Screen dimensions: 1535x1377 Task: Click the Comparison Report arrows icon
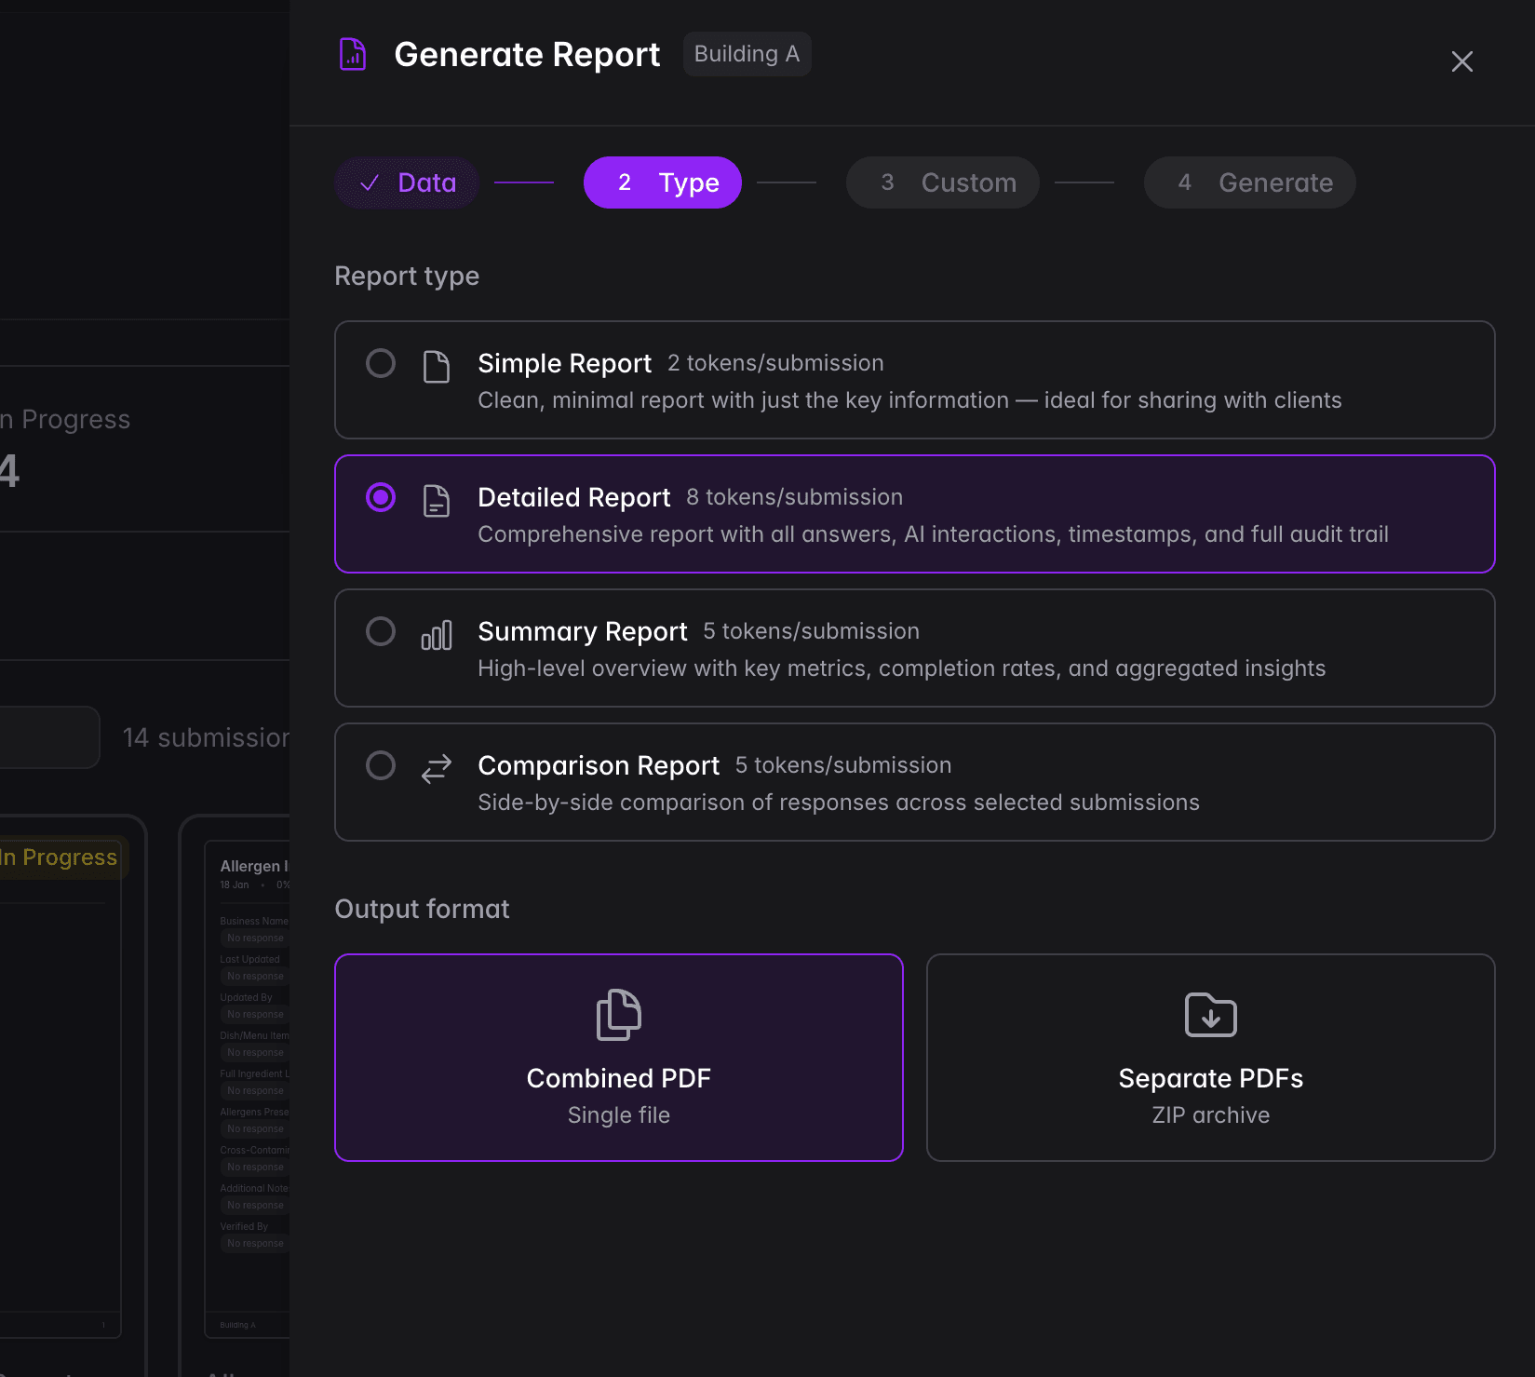coord(436,765)
